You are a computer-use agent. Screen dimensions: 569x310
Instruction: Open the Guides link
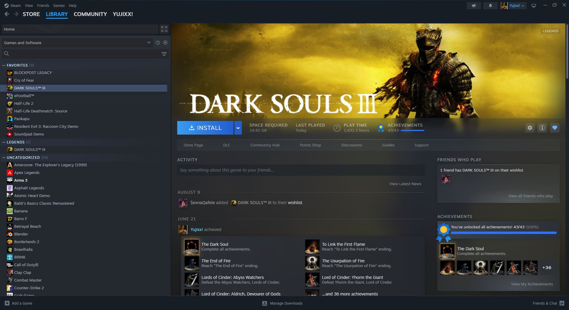388,145
